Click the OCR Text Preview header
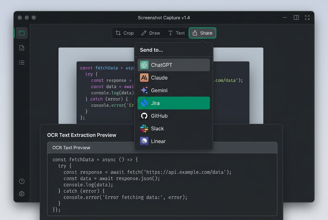 click(x=162, y=148)
